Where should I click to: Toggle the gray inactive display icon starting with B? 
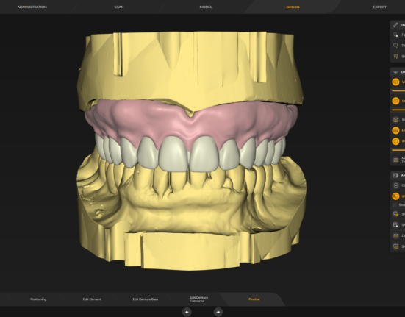click(x=395, y=120)
